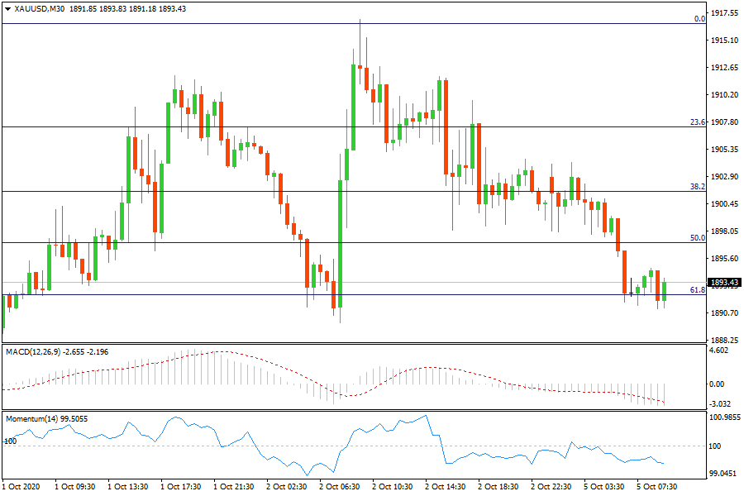Click the 100 level label in Momentum pane
The image size is (744, 496).
[11, 441]
